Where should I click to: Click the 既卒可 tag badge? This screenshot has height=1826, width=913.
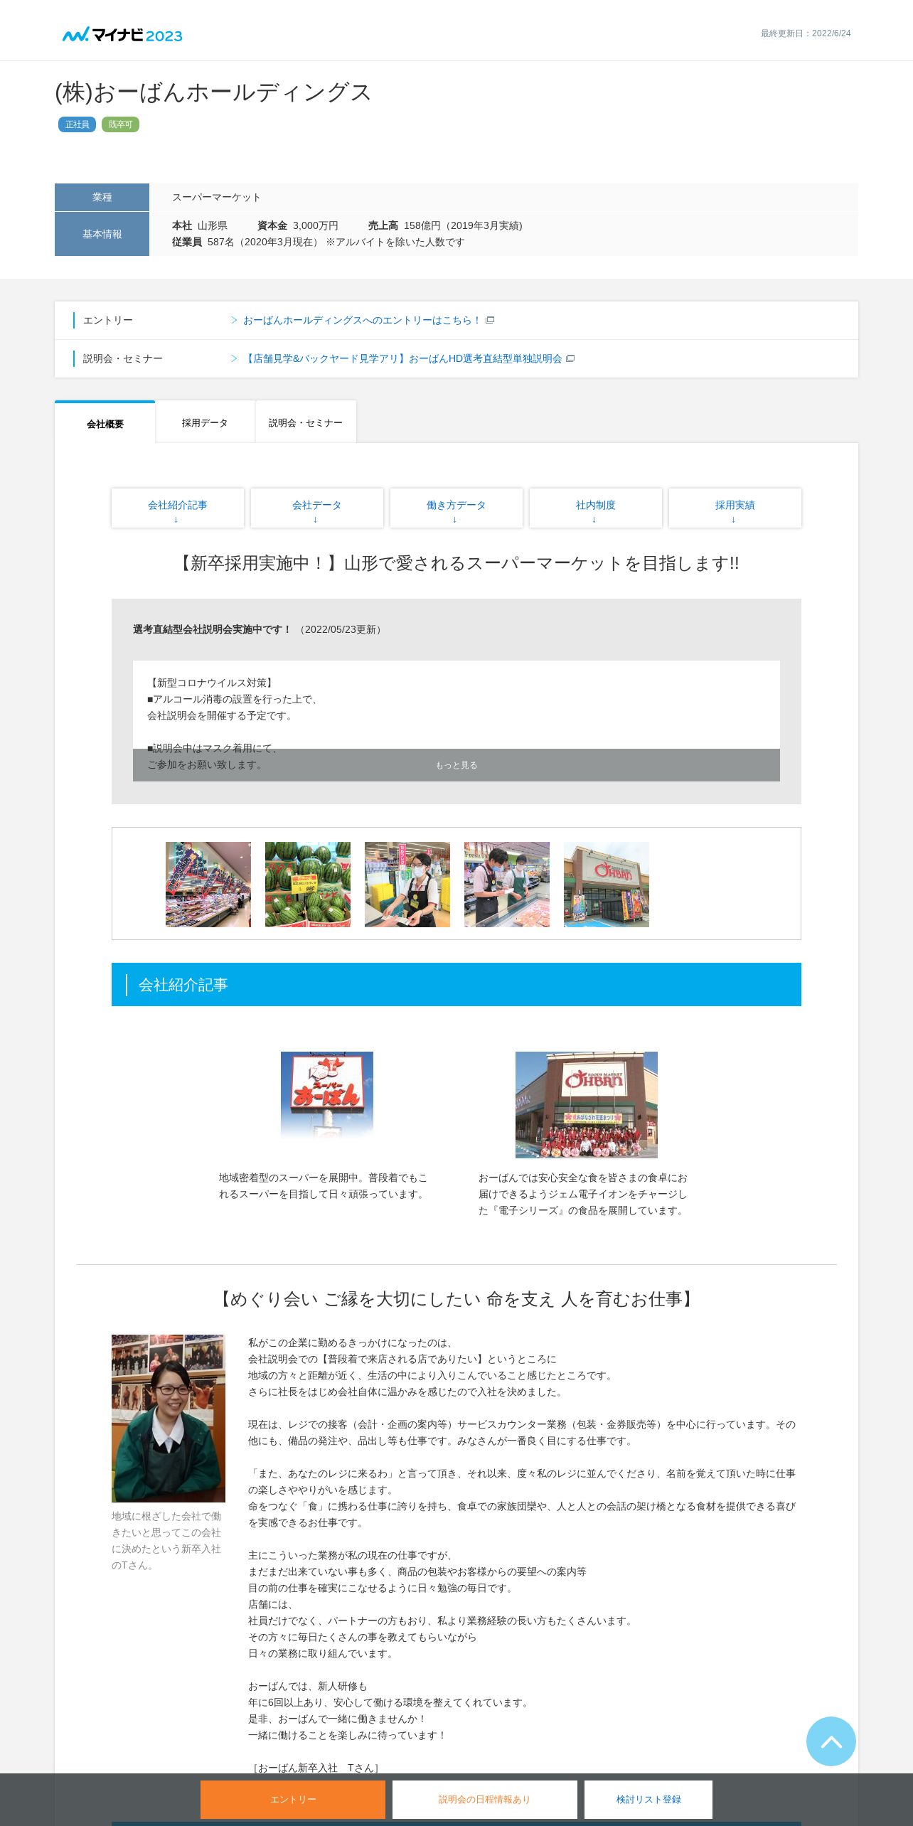coord(120,124)
